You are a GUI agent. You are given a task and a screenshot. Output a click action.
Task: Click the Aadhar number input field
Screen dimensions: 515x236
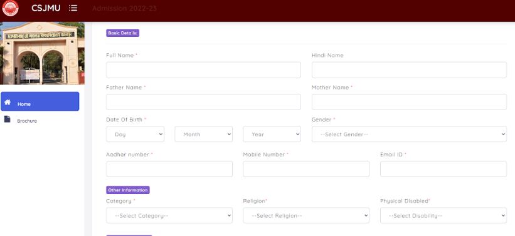169,169
